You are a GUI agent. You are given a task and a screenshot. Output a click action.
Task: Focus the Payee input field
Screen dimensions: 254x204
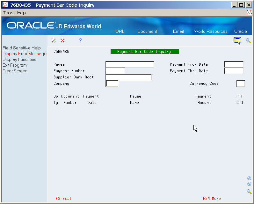pos(130,64)
